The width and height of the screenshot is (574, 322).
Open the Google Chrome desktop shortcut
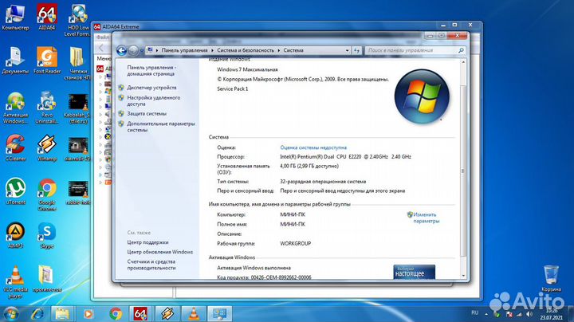coord(47,194)
